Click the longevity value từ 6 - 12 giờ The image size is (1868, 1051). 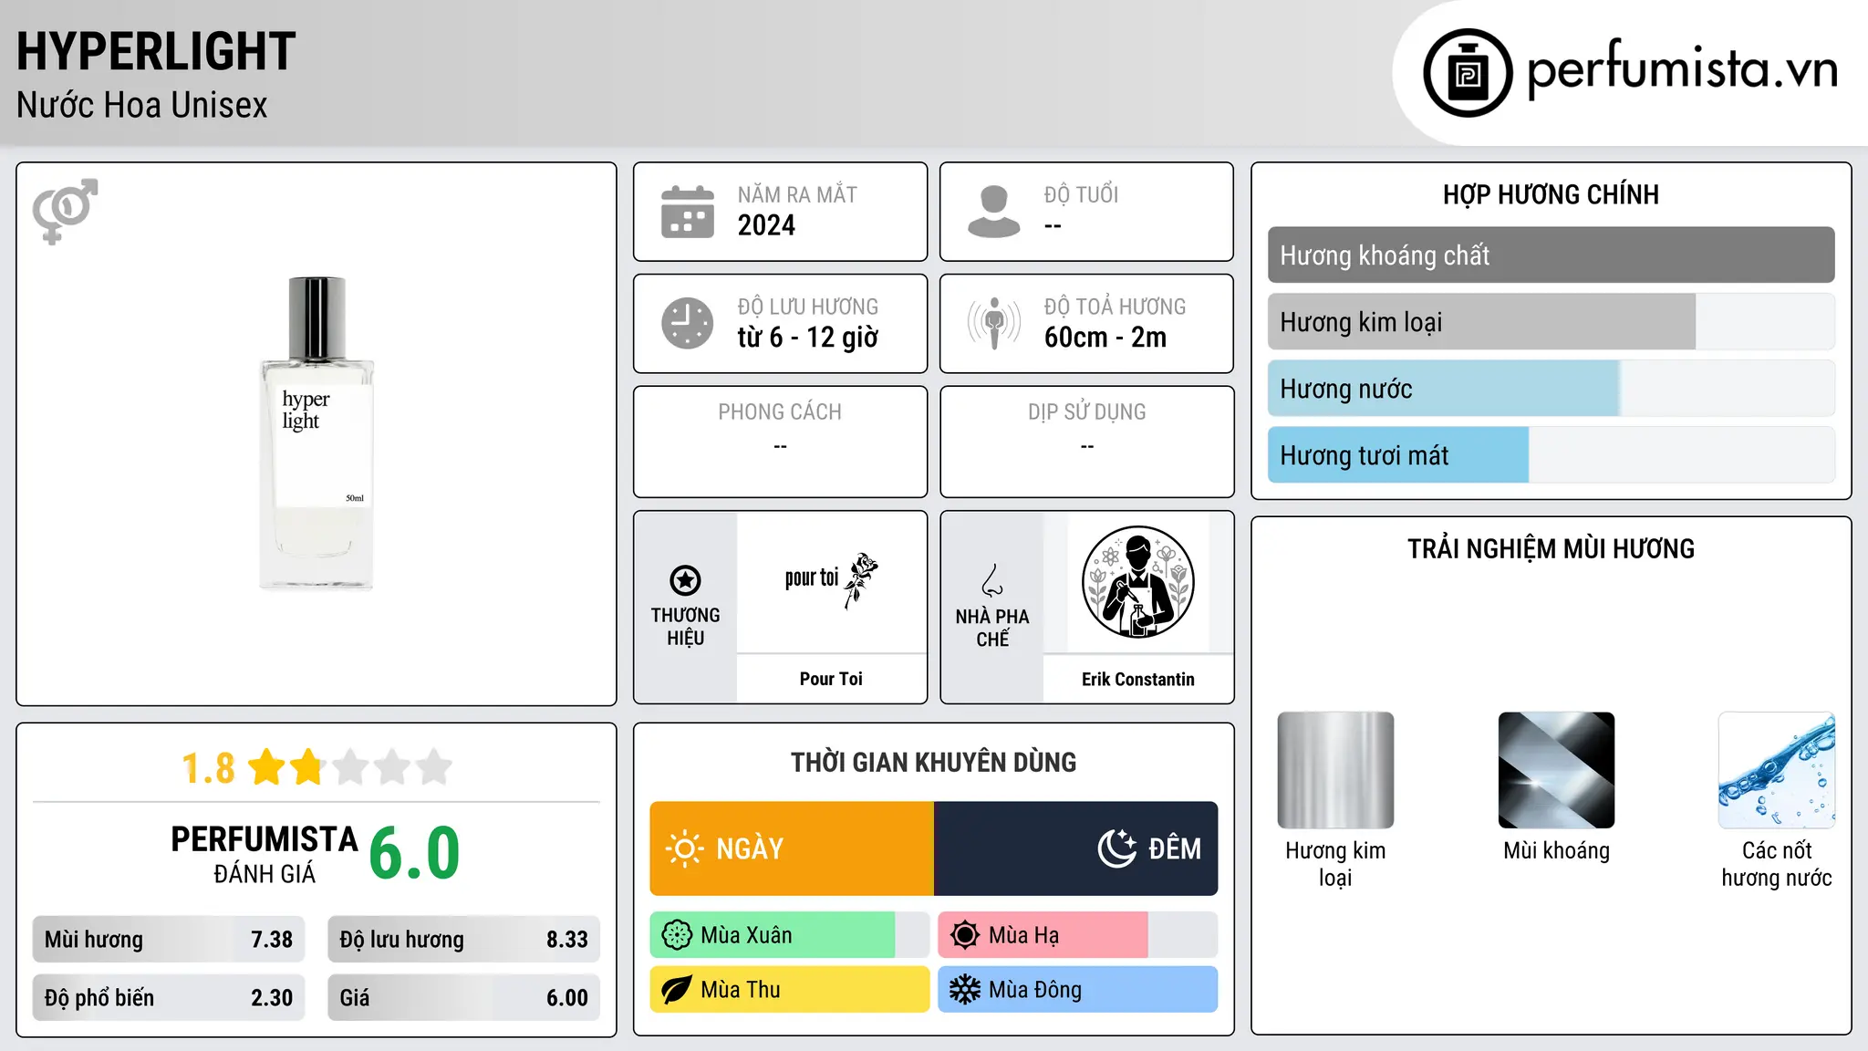coord(807,338)
